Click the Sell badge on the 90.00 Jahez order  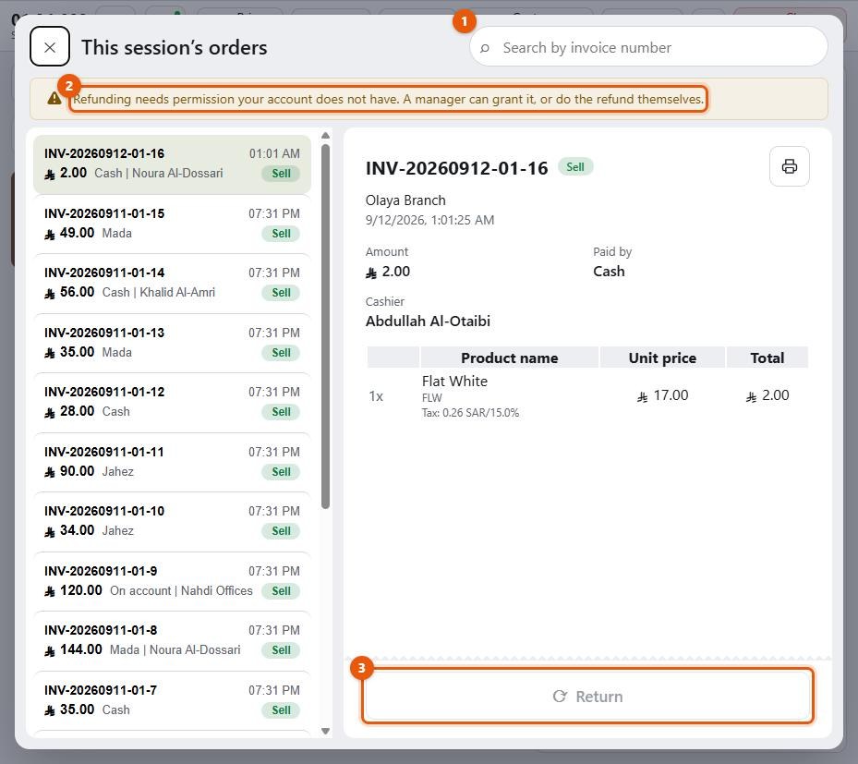coord(282,472)
